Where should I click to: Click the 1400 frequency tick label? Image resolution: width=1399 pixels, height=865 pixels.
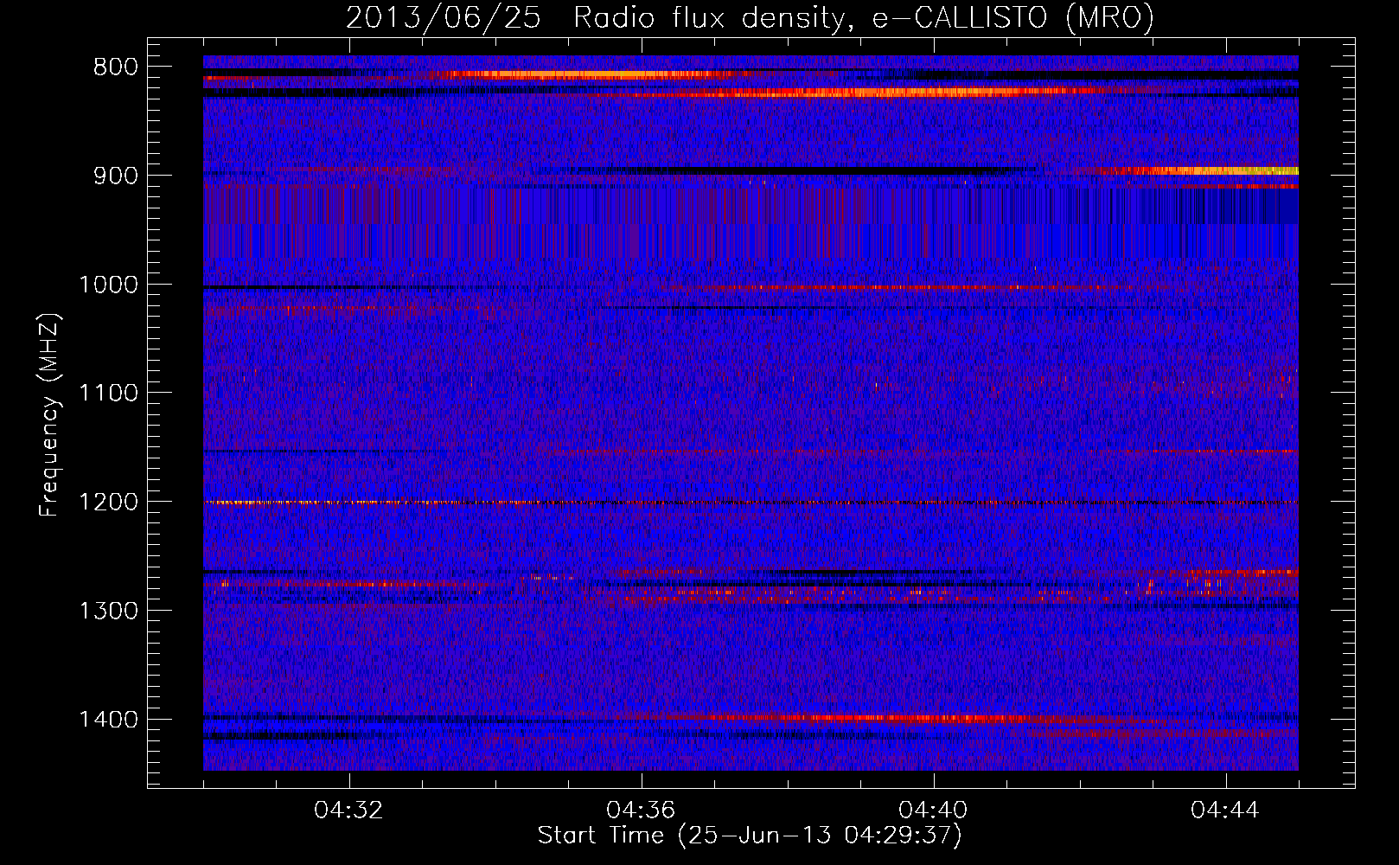click(108, 720)
